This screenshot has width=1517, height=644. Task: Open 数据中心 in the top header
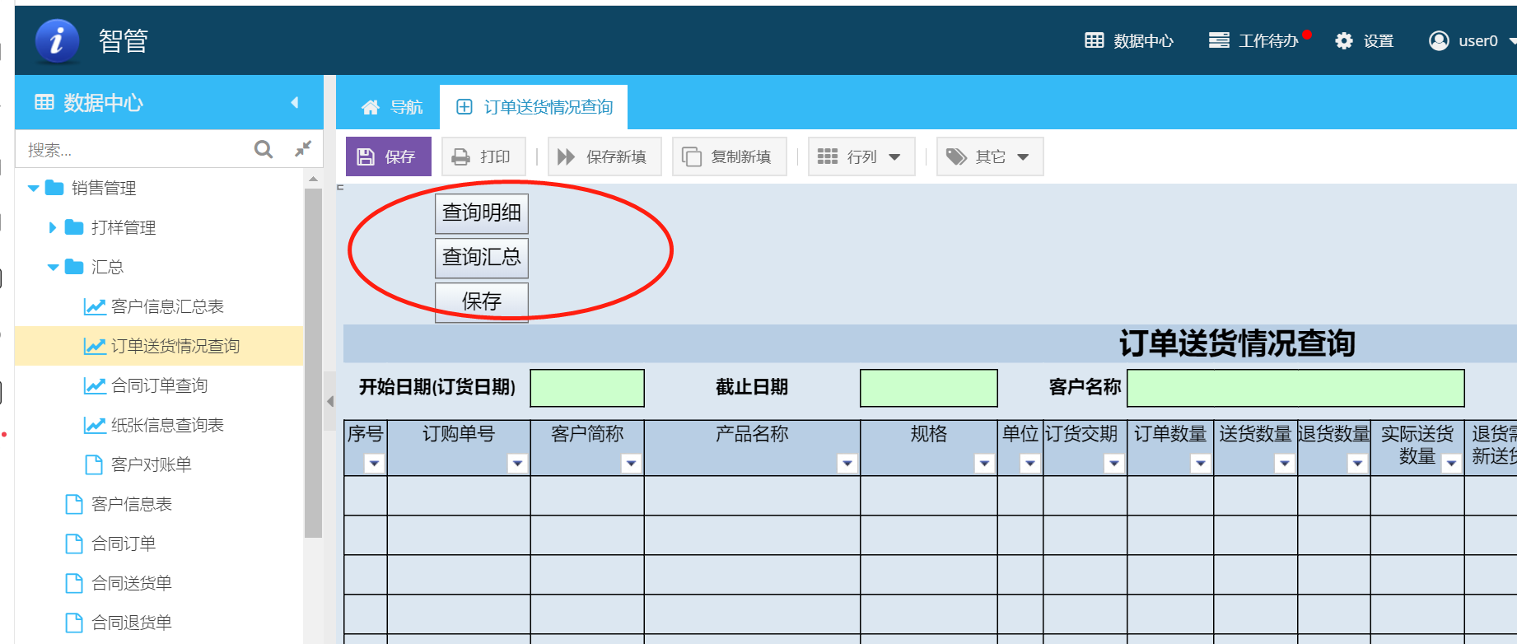pos(1129,40)
